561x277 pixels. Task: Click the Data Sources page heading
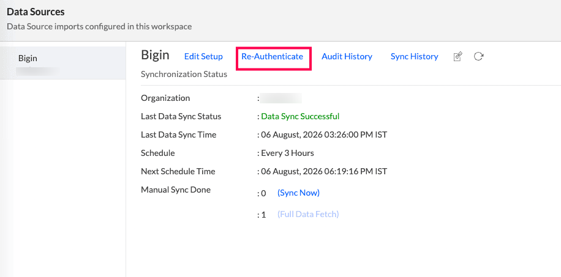coord(36,12)
